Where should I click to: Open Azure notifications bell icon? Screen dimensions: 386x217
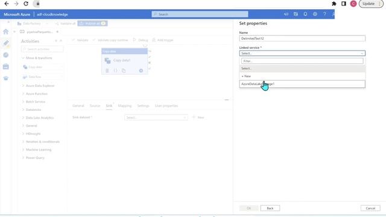pos(305,14)
